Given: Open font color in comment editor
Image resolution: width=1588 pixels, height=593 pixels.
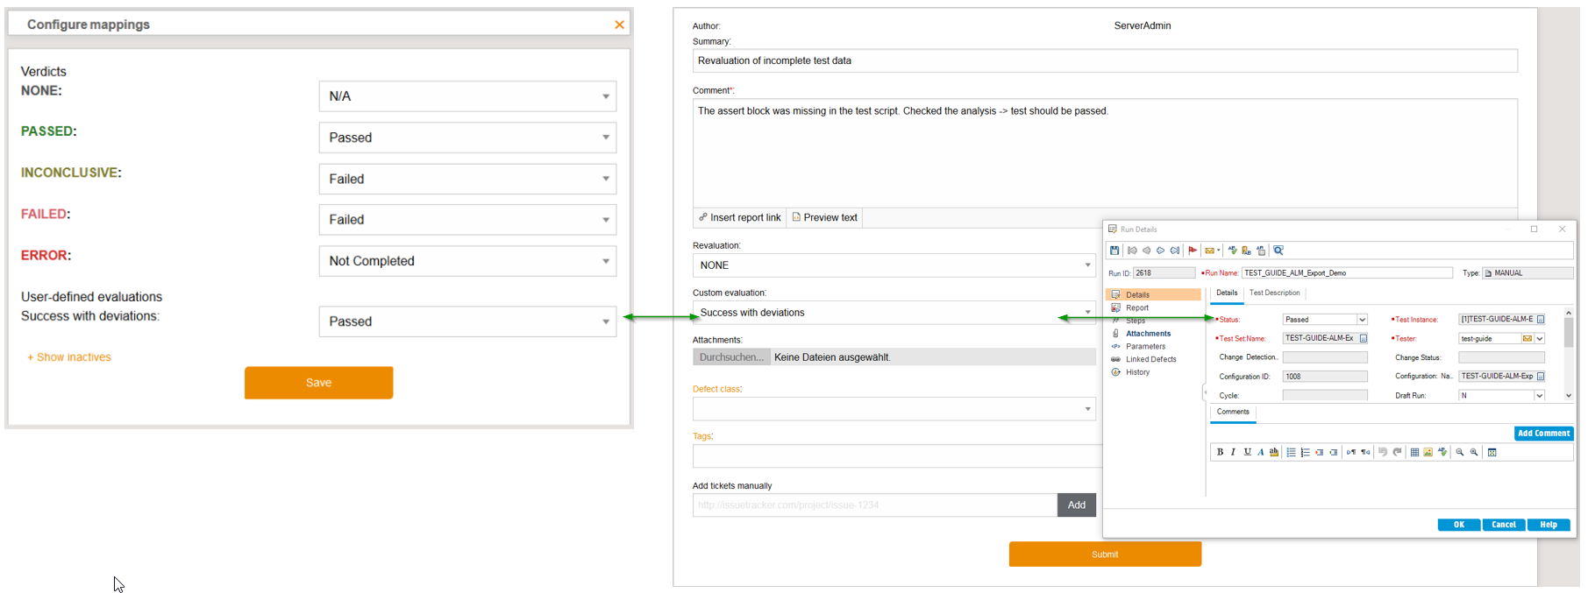Looking at the screenshot, I should [1260, 452].
